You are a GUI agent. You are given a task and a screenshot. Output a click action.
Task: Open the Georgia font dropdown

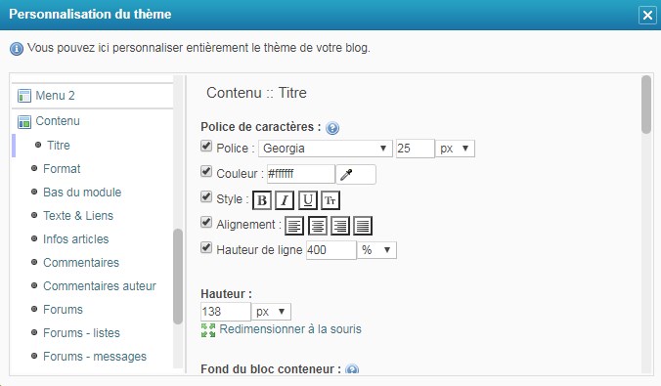point(326,149)
